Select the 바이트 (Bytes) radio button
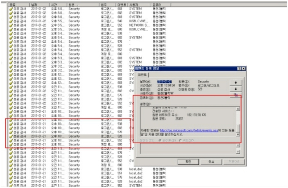Image resolution: width=288 pixels, height=188 pixels. click(x=160, y=140)
